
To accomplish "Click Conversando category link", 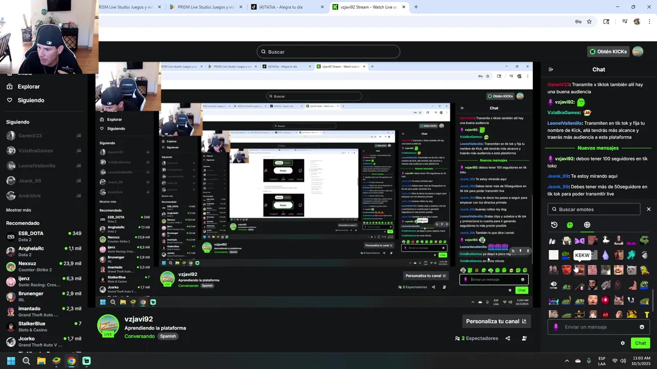I will [x=139, y=336].
